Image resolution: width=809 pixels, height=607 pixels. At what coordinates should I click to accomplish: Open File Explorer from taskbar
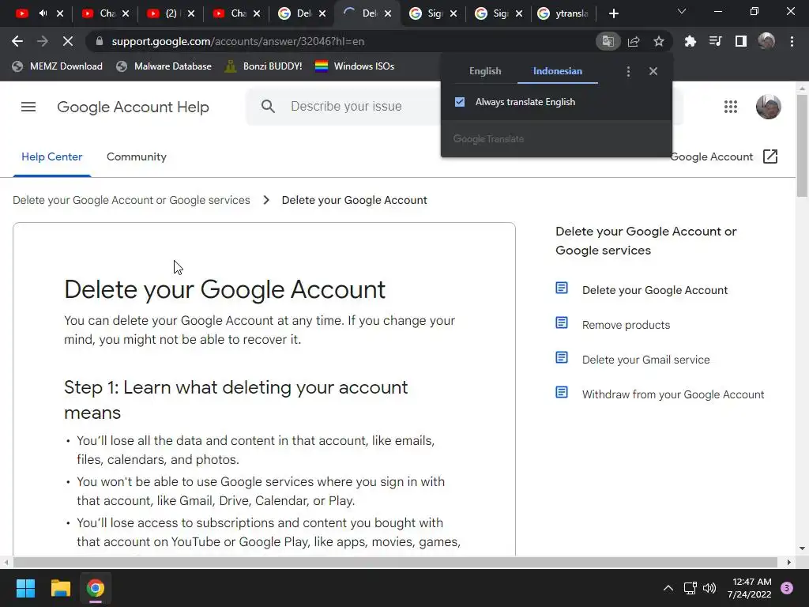pos(60,588)
